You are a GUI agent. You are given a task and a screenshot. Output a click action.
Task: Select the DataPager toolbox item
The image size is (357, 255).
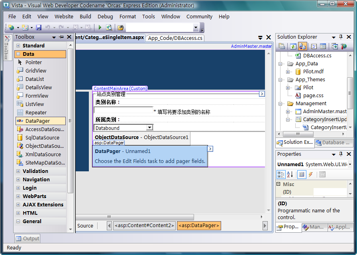(41, 121)
